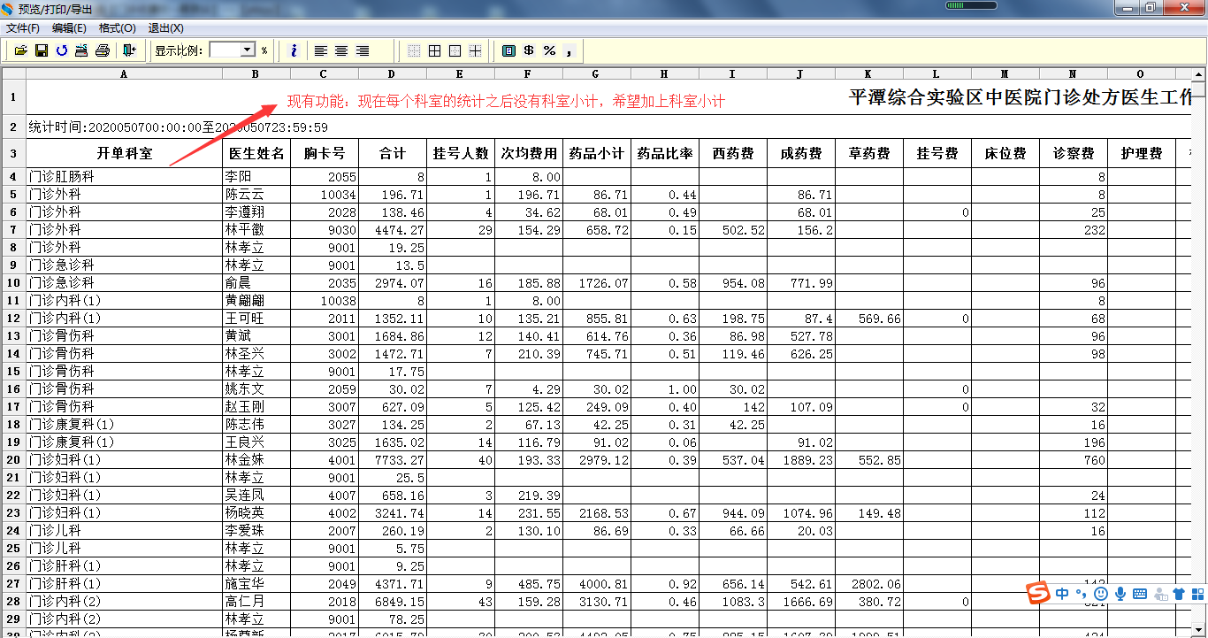The width and height of the screenshot is (1208, 638).
Task: Click the 西药费 column heading cell
Action: 733,154
